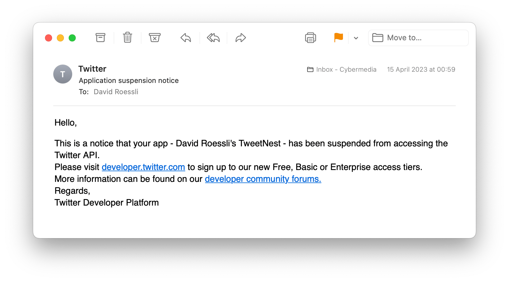
Task: Click the folder icon in Move to
Action: (378, 38)
